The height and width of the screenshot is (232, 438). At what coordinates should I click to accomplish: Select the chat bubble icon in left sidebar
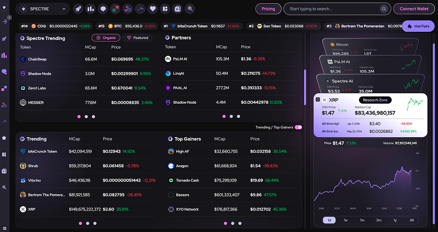point(4,72)
